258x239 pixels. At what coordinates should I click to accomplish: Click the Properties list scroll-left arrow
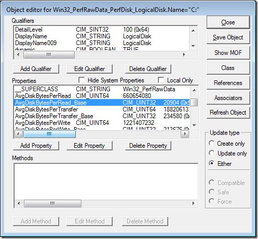(x=19, y=134)
